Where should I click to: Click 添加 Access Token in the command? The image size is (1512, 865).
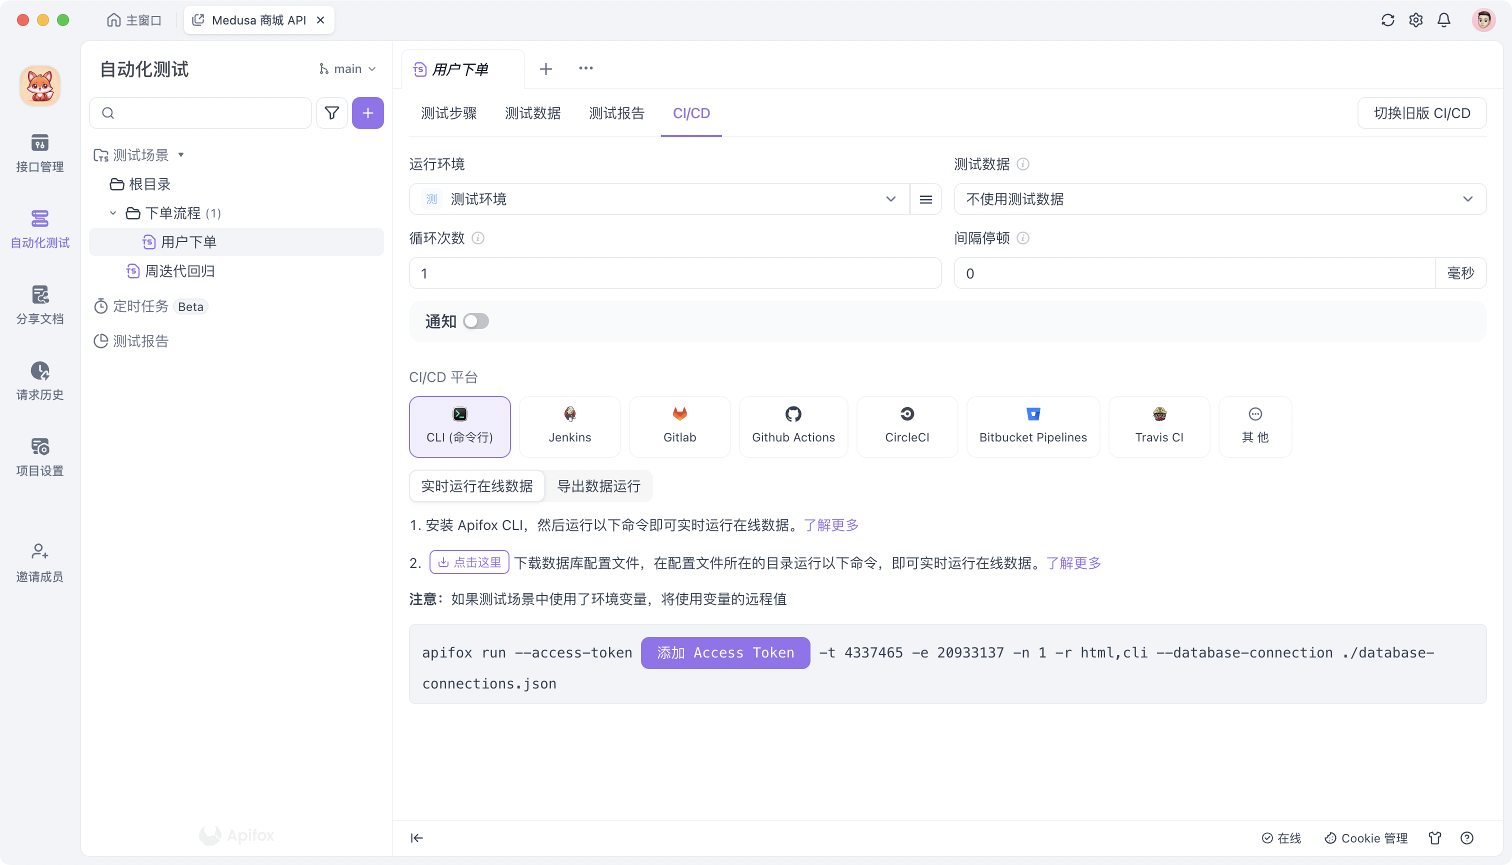point(725,652)
